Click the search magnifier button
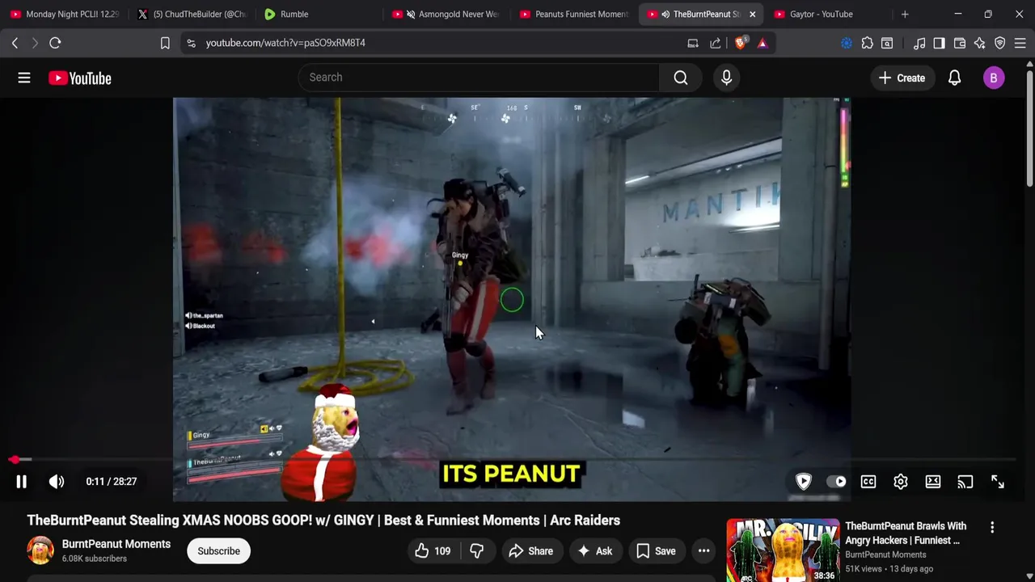1035x582 pixels. [x=681, y=78]
